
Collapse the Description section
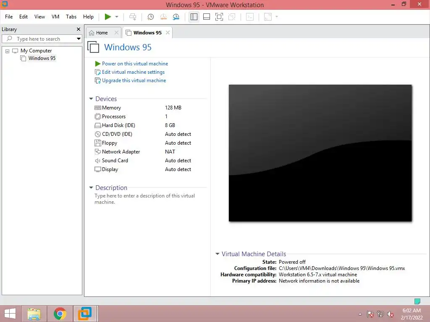pyautogui.click(x=91, y=187)
